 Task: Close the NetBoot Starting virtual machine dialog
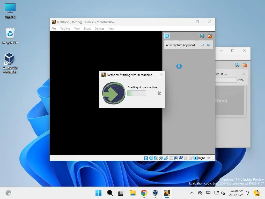tap(161, 75)
